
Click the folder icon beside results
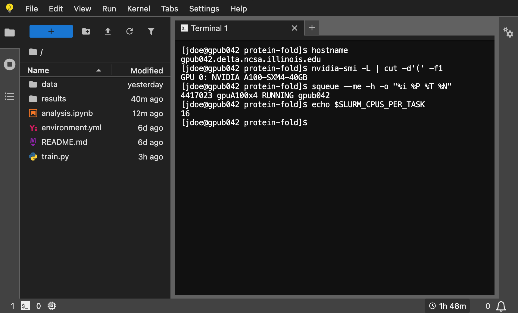click(x=33, y=99)
